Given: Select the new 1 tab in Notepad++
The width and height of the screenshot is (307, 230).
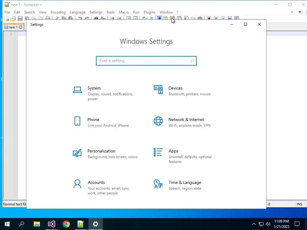Looking at the screenshot, I should pos(13,27).
